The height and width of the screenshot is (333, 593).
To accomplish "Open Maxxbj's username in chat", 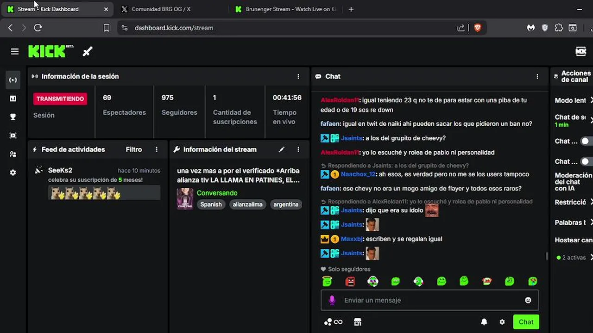I will pos(351,239).
